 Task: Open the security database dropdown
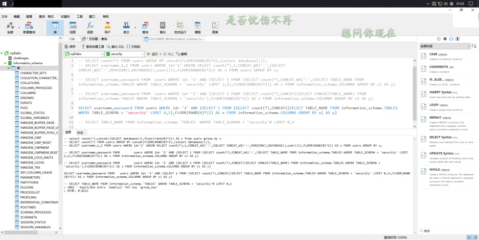click(x=125, y=54)
